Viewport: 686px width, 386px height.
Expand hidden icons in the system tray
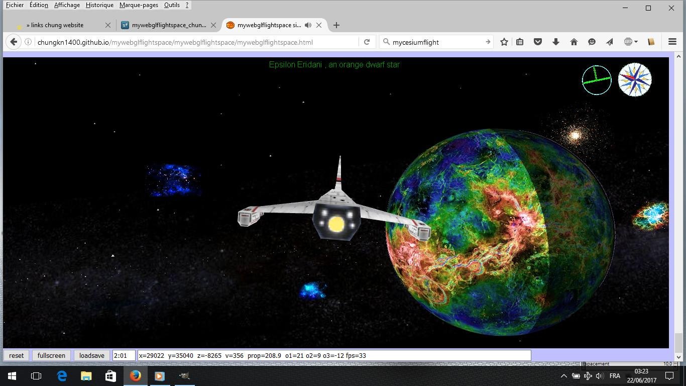pos(563,375)
